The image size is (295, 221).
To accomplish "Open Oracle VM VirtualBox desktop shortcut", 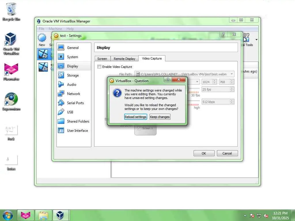I will [11, 44].
